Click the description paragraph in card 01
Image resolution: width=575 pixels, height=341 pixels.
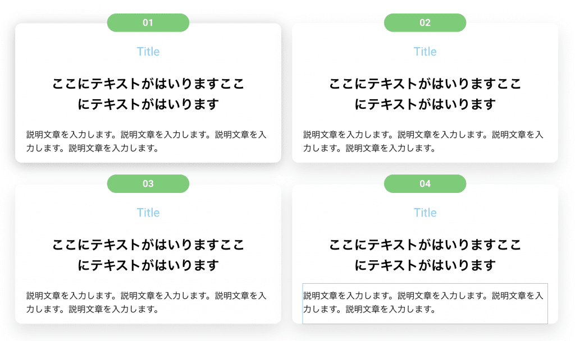pos(147,141)
